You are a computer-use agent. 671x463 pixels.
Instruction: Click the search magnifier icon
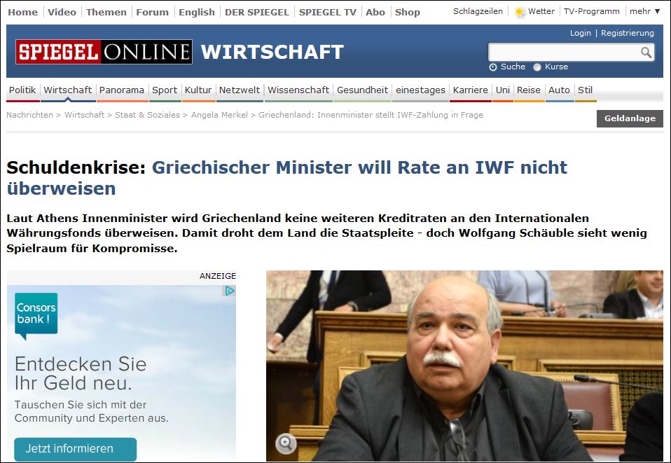point(646,53)
